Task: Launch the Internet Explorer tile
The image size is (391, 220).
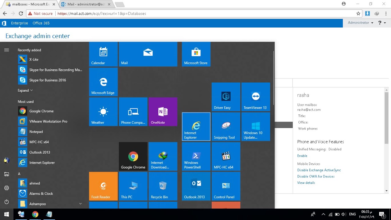Action: pos(196,127)
